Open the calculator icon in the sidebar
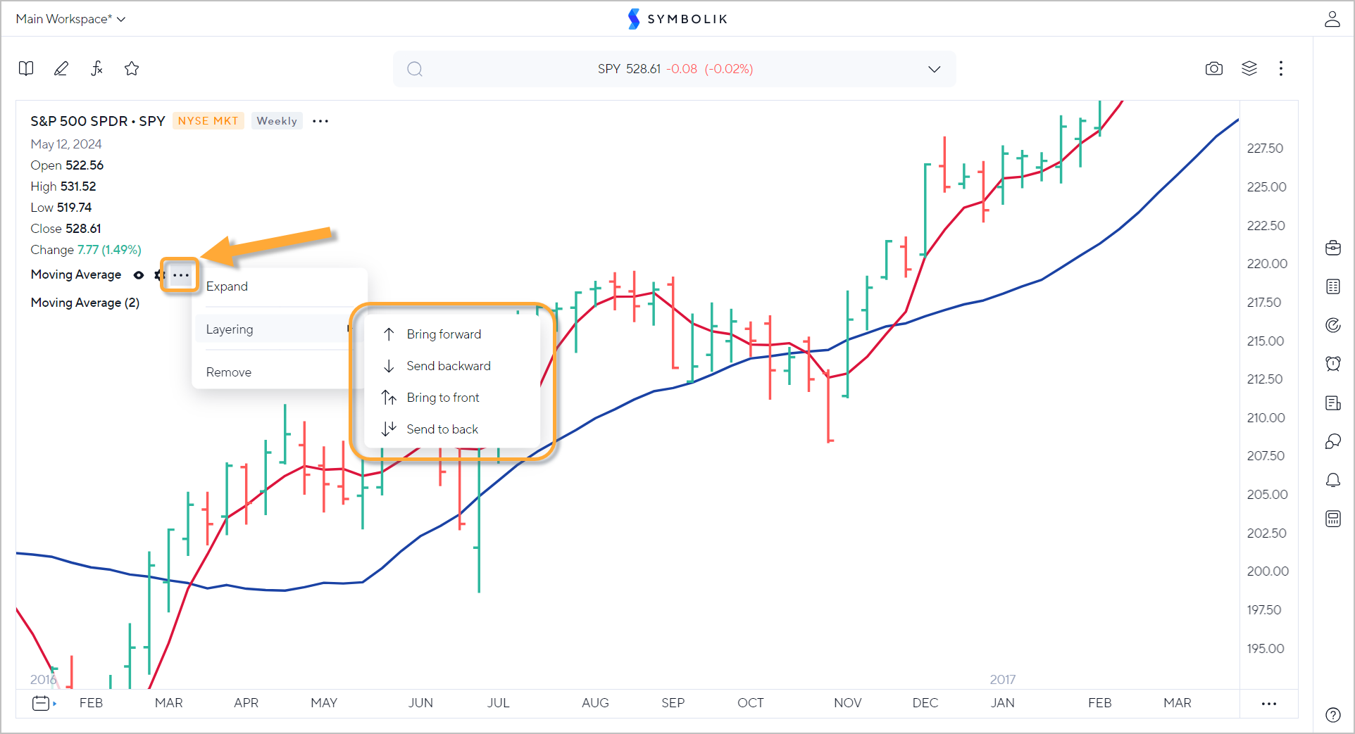The width and height of the screenshot is (1355, 734). click(x=1333, y=519)
